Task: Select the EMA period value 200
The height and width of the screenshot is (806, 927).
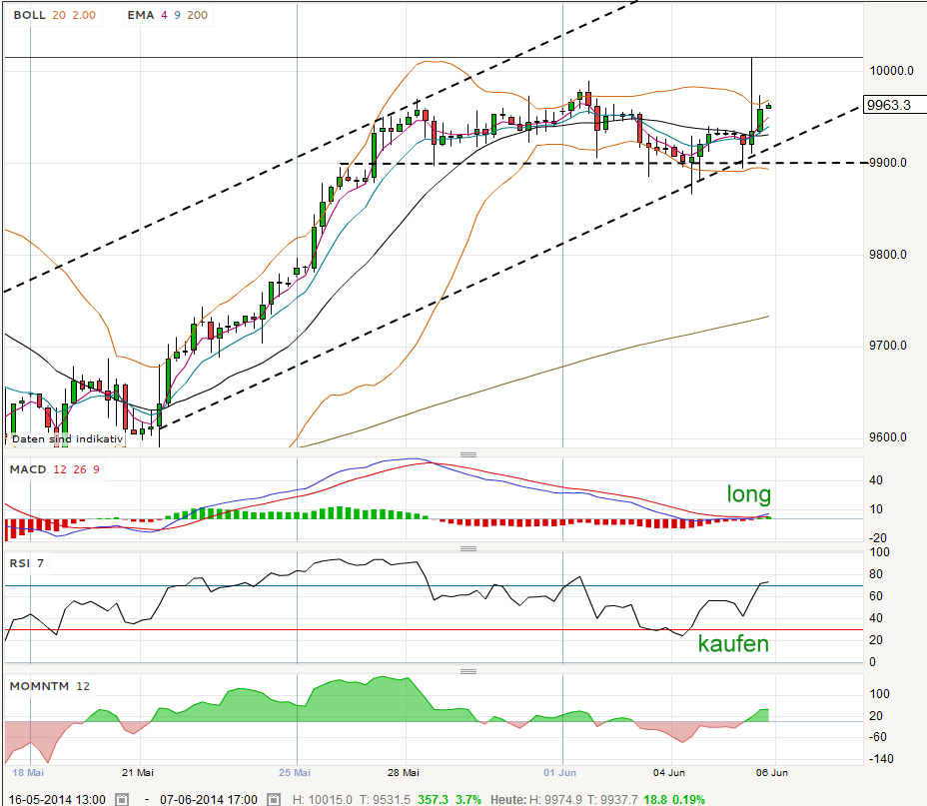Action: (198, 15)
